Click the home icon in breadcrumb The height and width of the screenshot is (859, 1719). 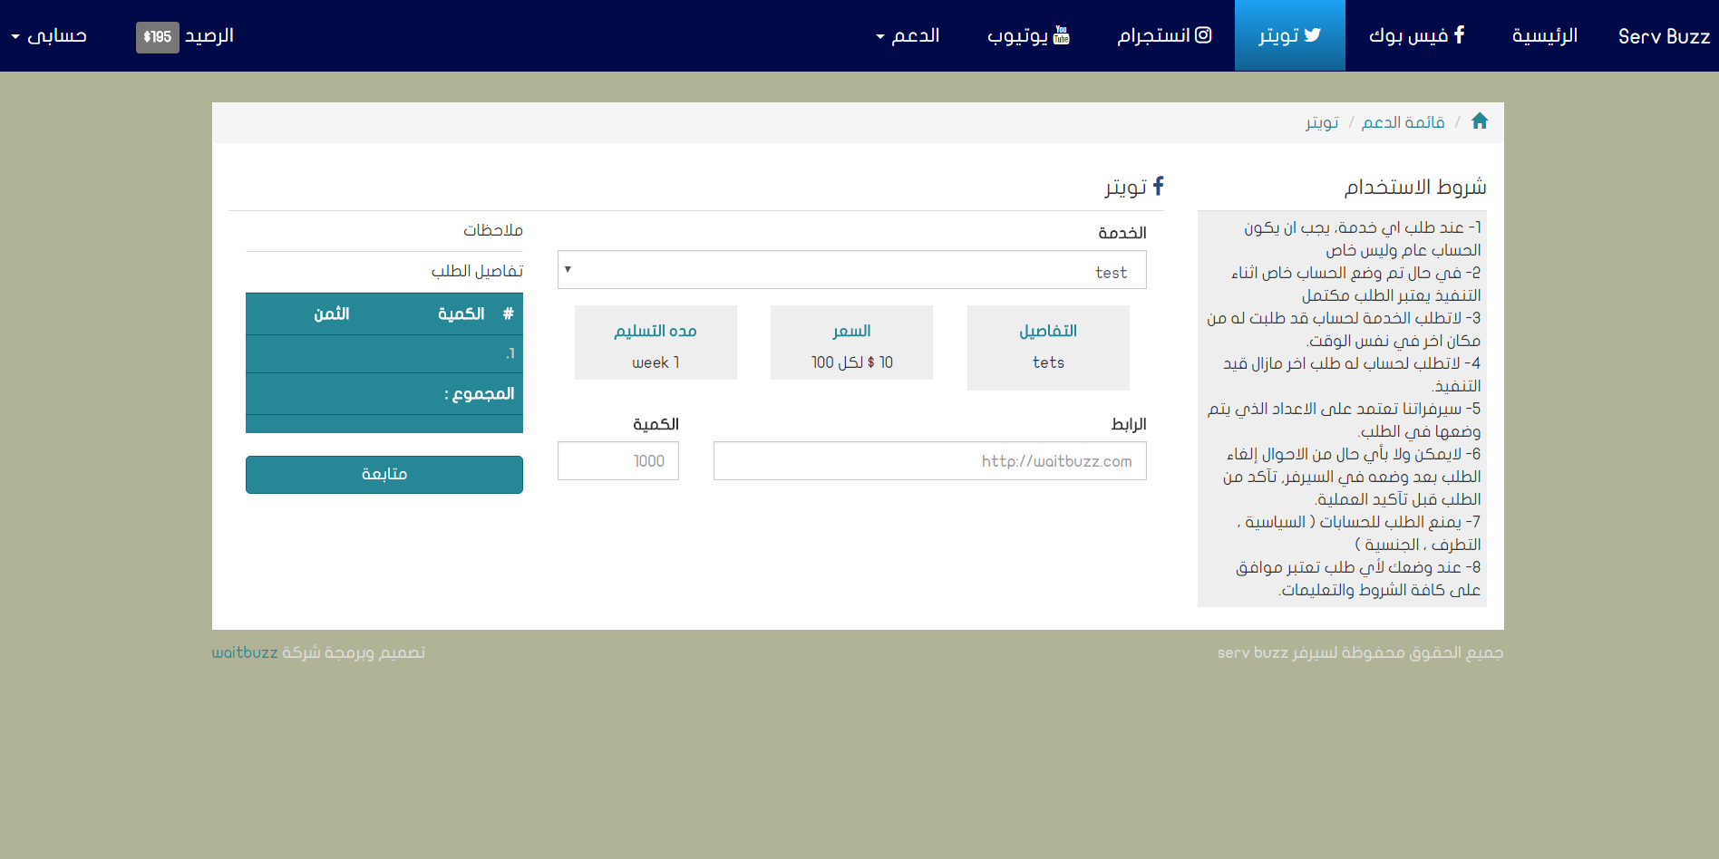[1480, 121]
